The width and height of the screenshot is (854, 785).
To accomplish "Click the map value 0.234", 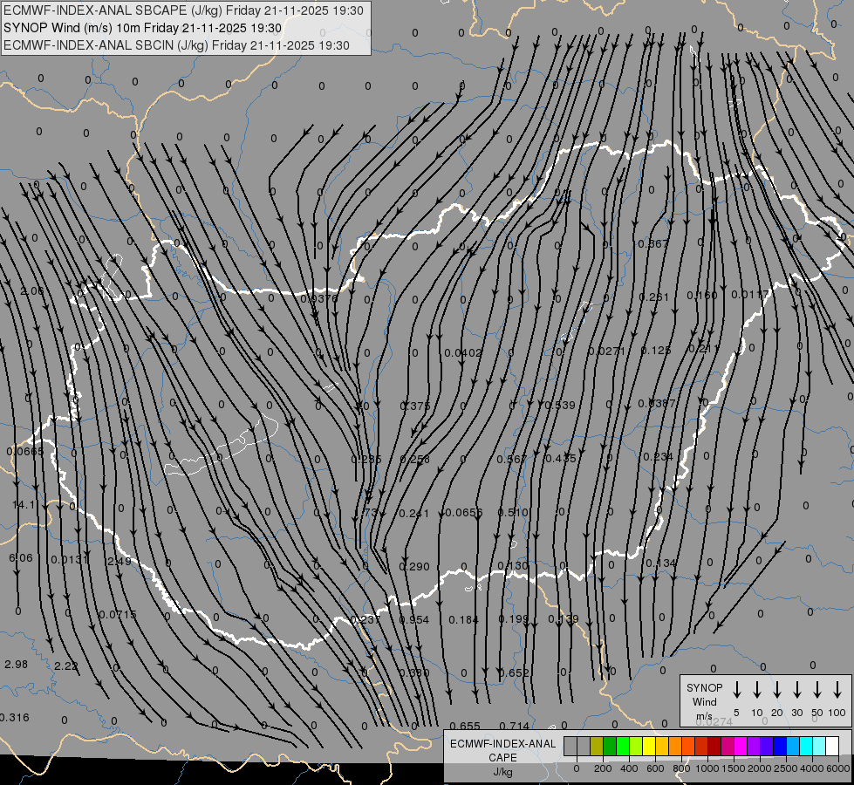I will tap(658, 456).
